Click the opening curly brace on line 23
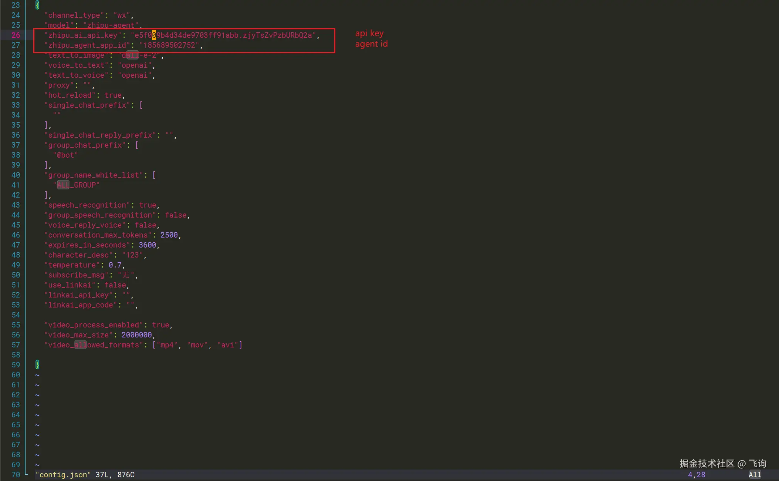This screenshot has width=779, height=481. click(x=37, y=5)
